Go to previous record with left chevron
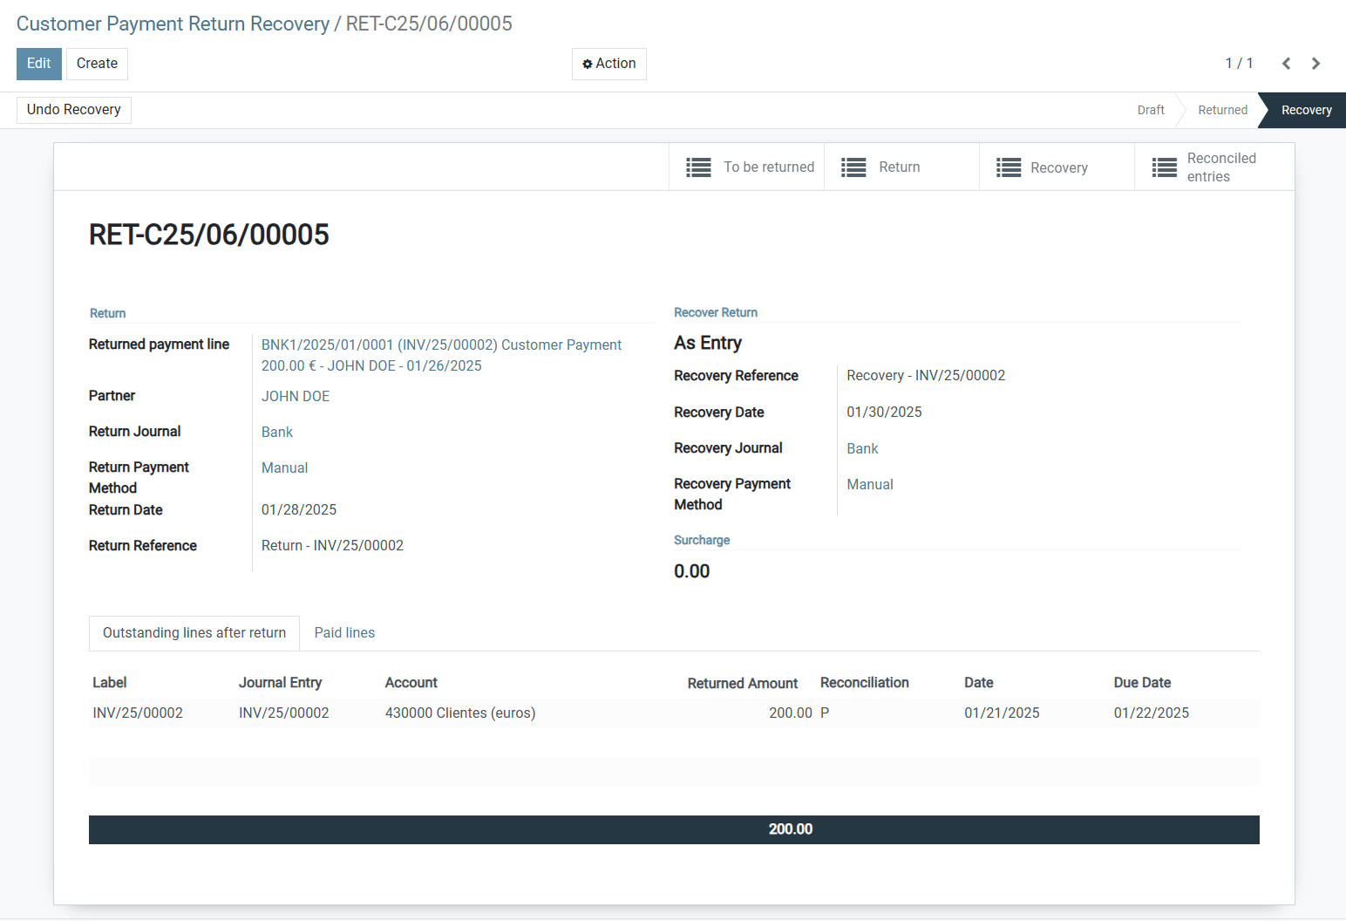 pos(1286,63)
